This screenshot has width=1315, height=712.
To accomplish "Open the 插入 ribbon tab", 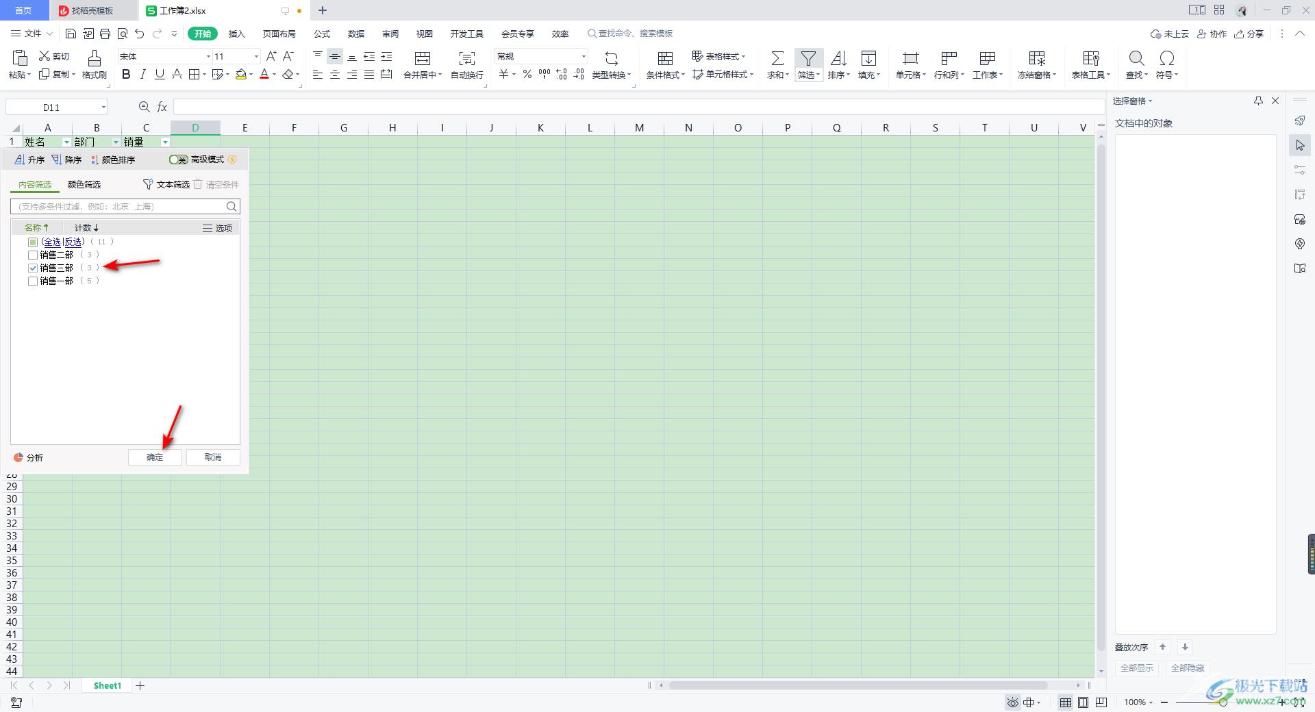I will click(x=236, y=34).
